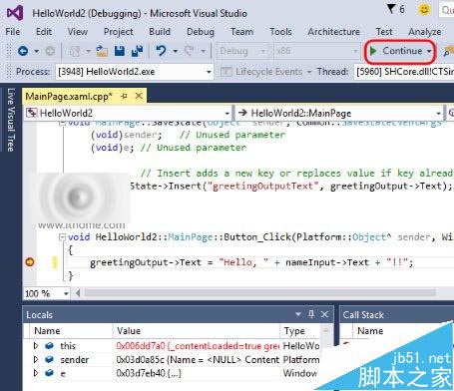Click the green Continue play icon
Screen dimensions: 454x391
pos(373,51)
